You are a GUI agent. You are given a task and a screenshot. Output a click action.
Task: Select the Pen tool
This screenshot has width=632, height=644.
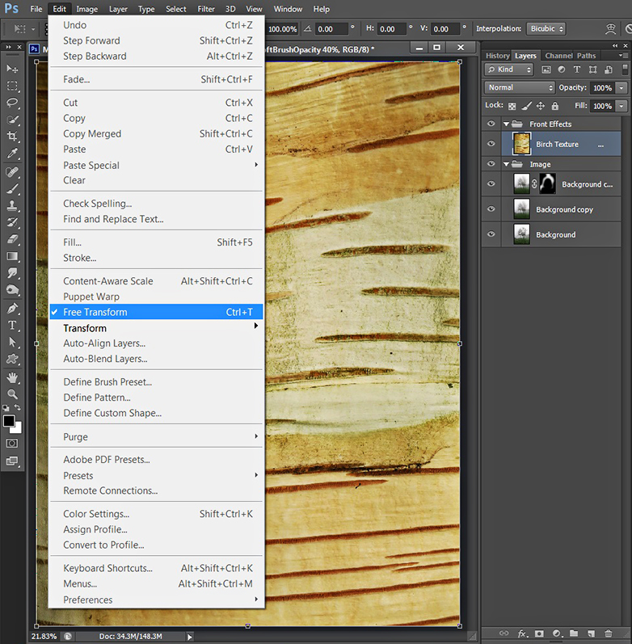pyautogui.click(x=12, y=309)
